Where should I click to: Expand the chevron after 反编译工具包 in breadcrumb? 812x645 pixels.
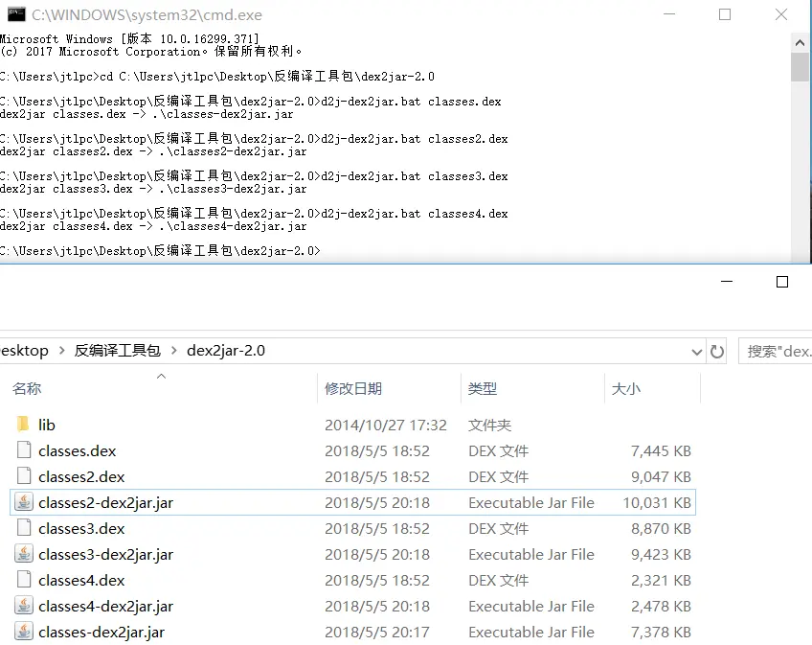click(x=174, y=351)
